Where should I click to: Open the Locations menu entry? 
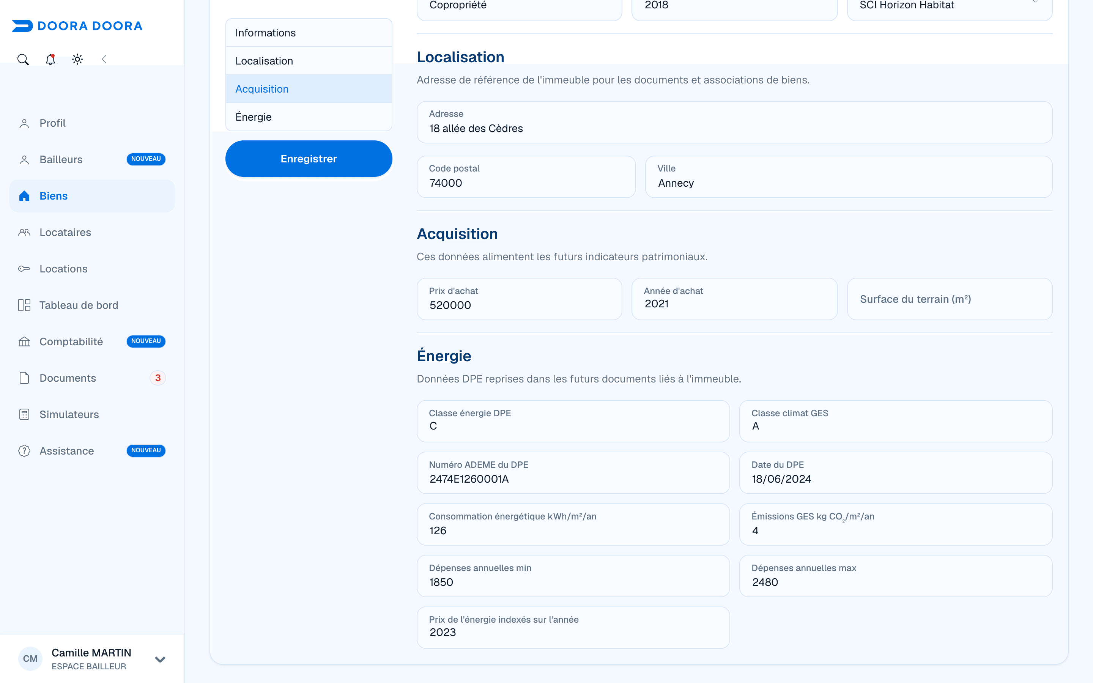coord(92,269)
